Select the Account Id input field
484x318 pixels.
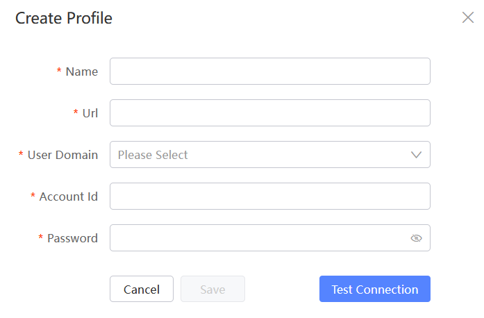click(270, 196)
